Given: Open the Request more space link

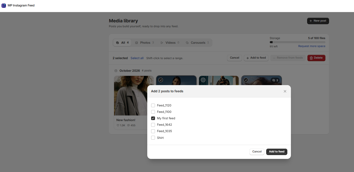Looking at the screenshot, I should click(312, 46).
